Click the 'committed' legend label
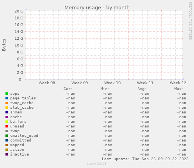This screenshot has width=194, height=168. (x=21, y=140)
